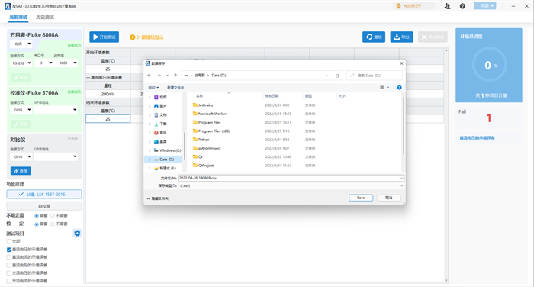The height and width of the screenshot is (287, 534).
Task: Open the orange wiring hint link
Action: [x=146, y=37]
